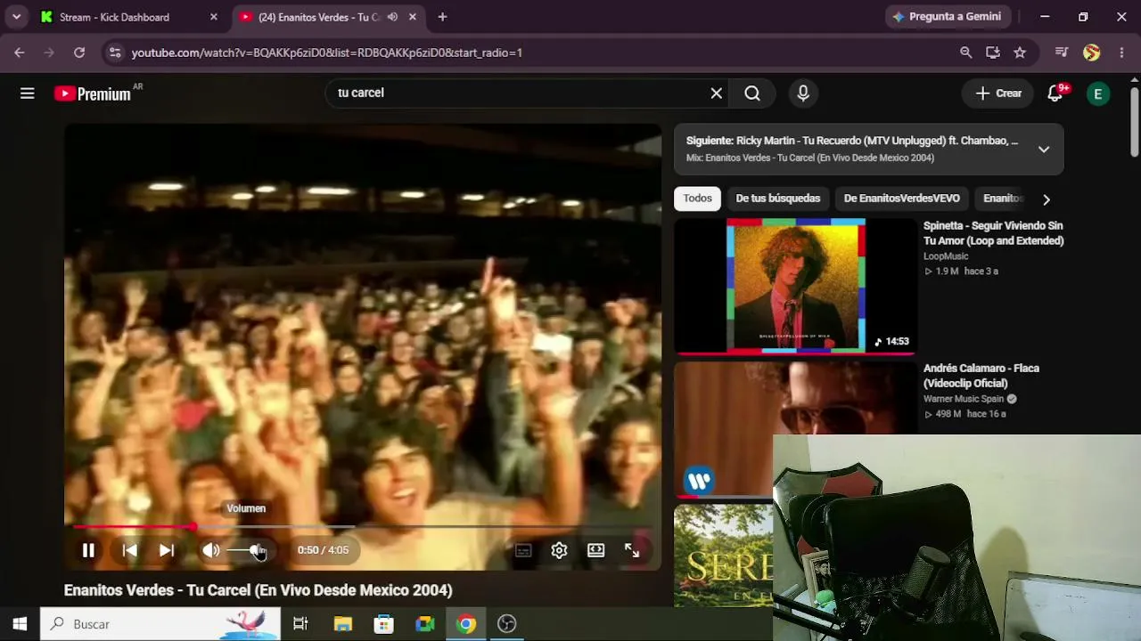
Task: Switch to theater mode
Action: (595, 550)
